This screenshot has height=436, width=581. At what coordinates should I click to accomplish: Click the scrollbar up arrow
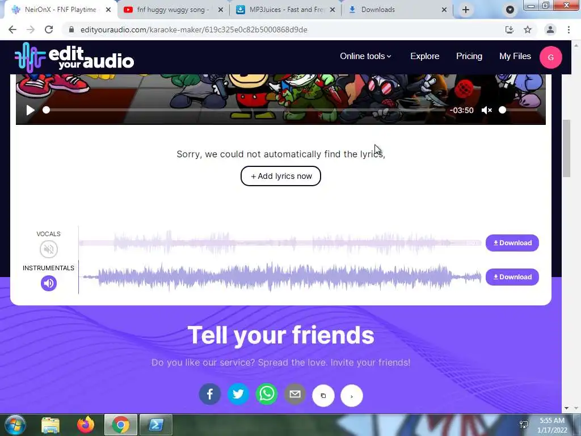pos(575,45)
